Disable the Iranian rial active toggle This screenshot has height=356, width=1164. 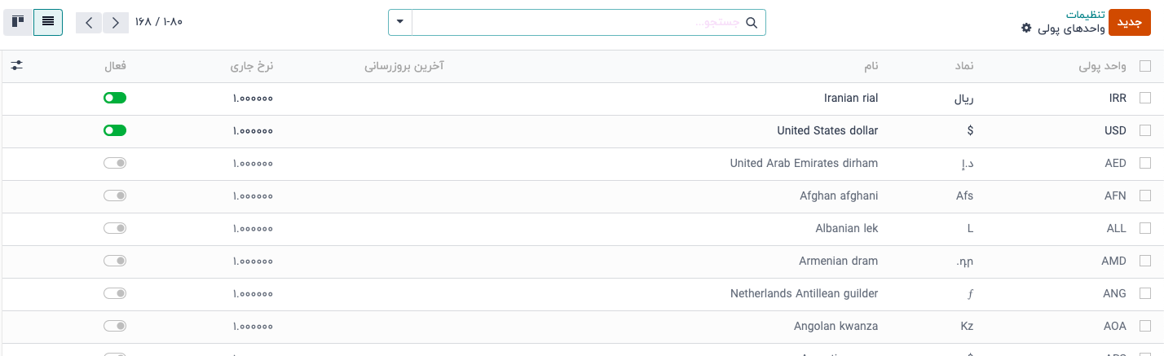tap(115, 98)
